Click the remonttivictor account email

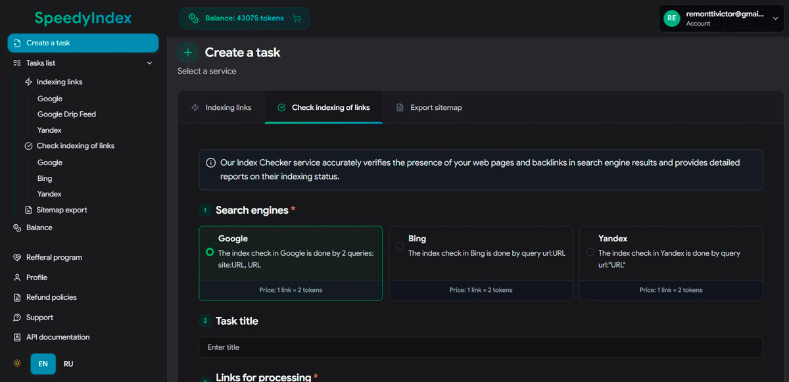725,14
